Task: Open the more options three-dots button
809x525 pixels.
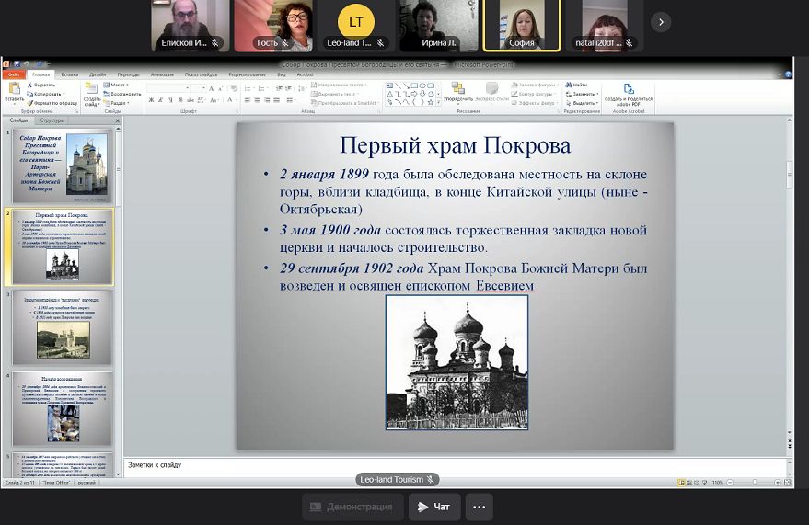Action: pos(479,507)
